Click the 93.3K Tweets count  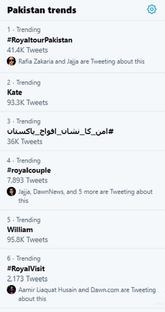27,102
